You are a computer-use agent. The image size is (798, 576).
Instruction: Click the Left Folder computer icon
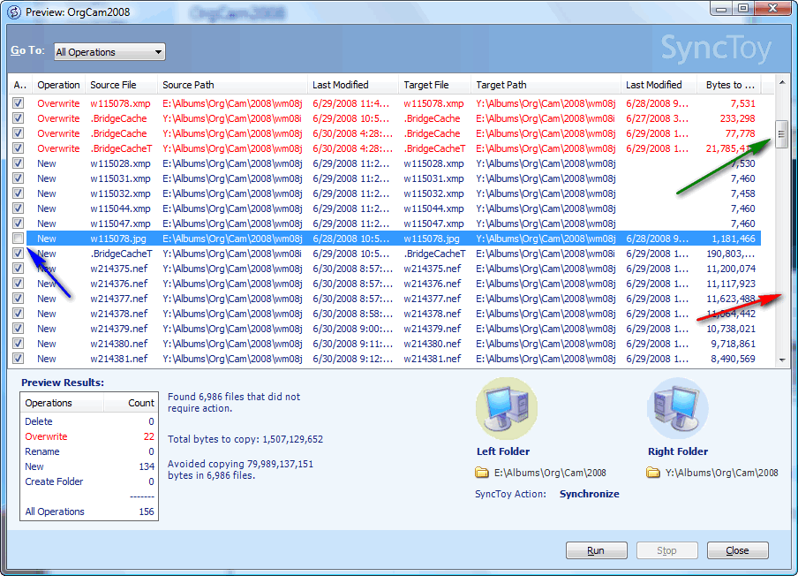(x=507, y=408)
